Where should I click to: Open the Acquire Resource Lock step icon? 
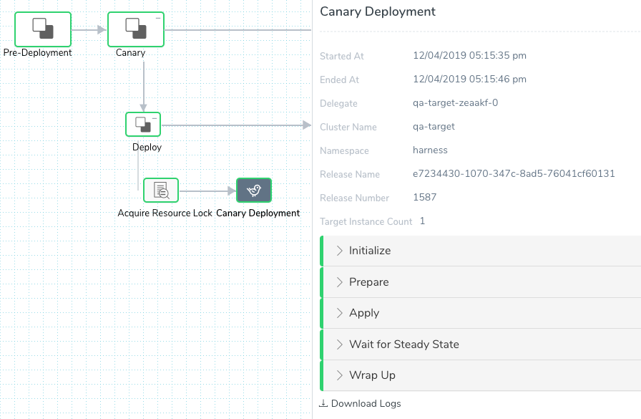(x=161, y=190)
